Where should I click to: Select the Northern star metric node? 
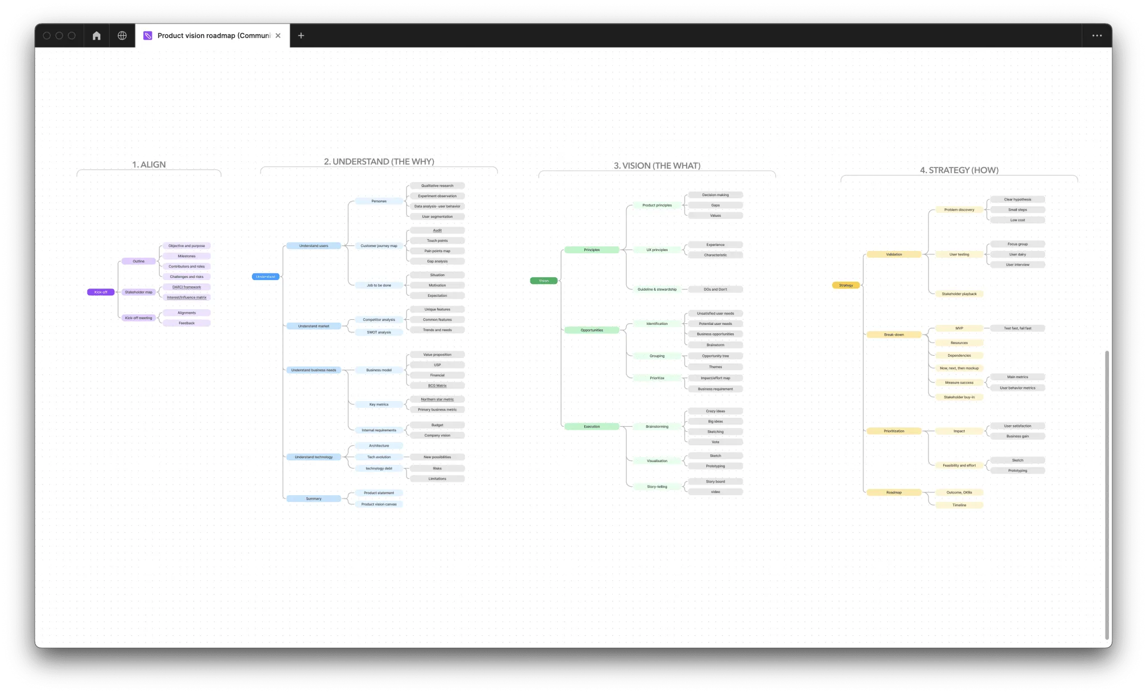click(x=437, y=399)
